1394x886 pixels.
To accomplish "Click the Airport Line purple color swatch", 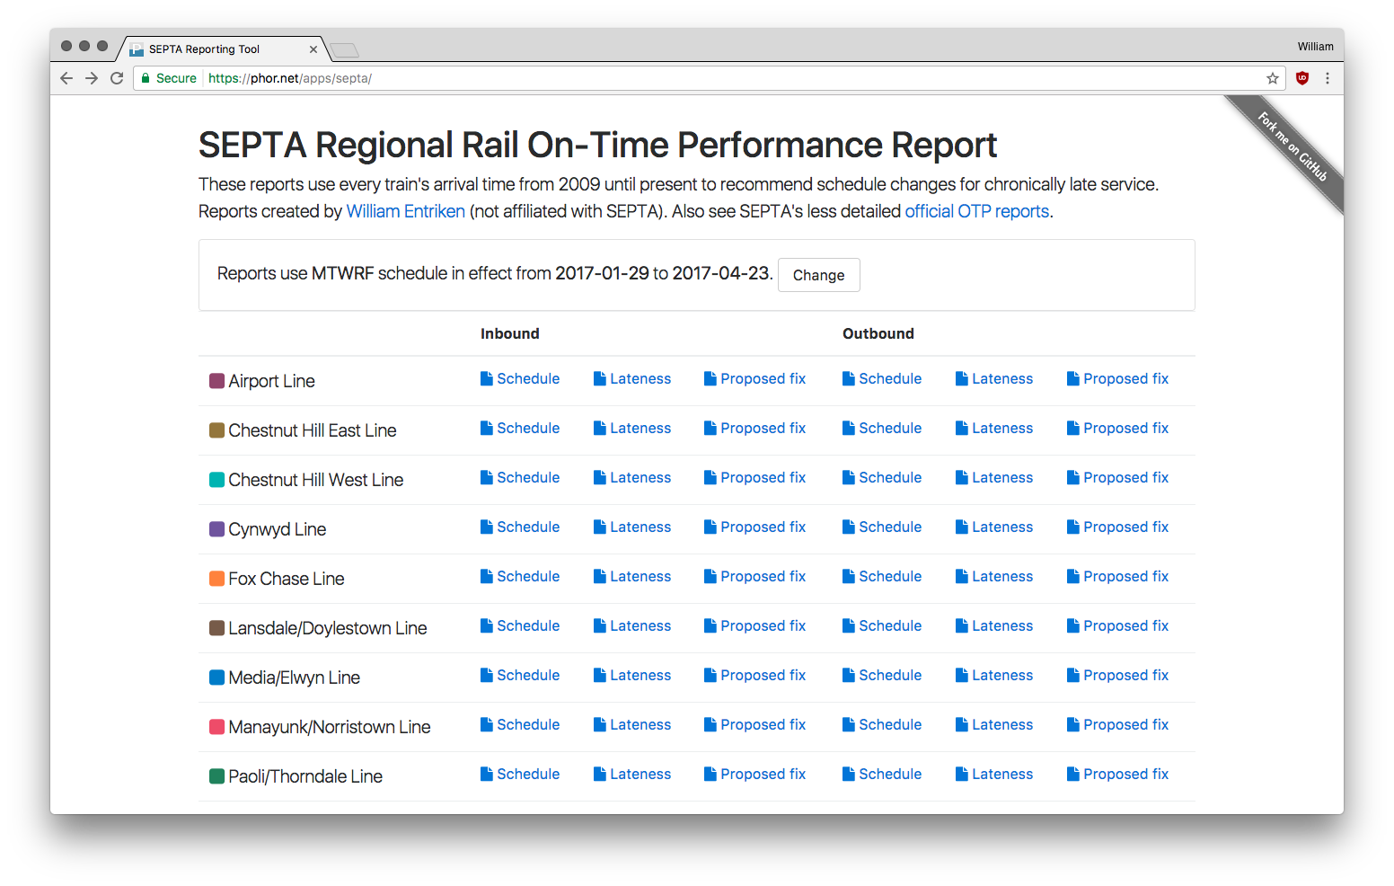I will pyautogui.click(x=216, y=381).
